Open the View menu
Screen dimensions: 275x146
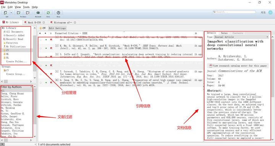coord(18,7)
